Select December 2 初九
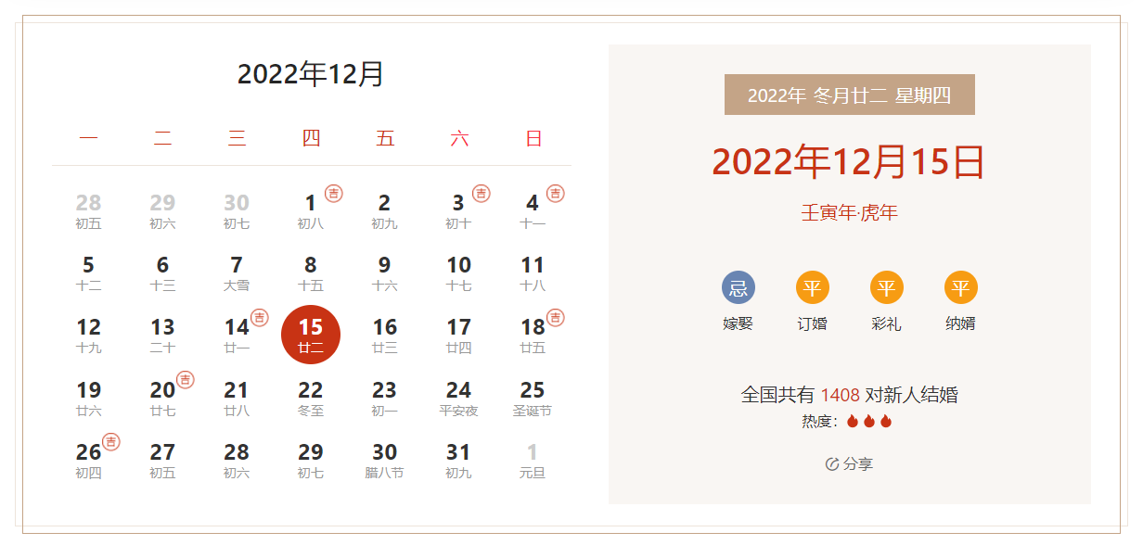 tap(385, 211)
